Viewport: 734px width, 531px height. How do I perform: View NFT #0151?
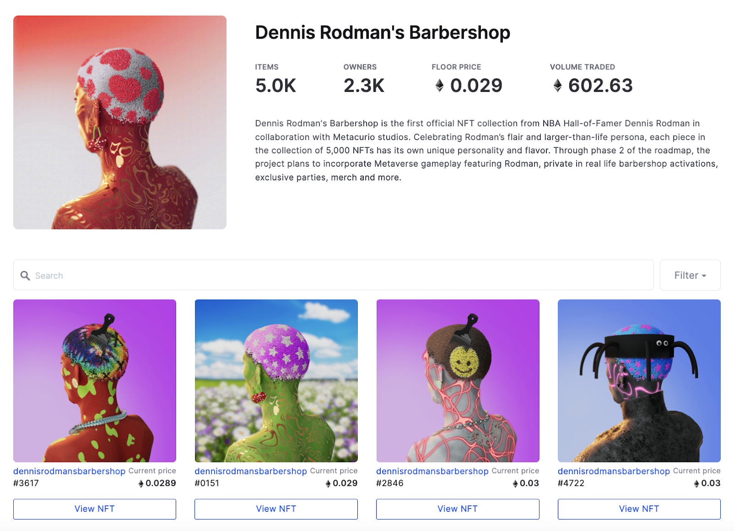coord(276,509)
